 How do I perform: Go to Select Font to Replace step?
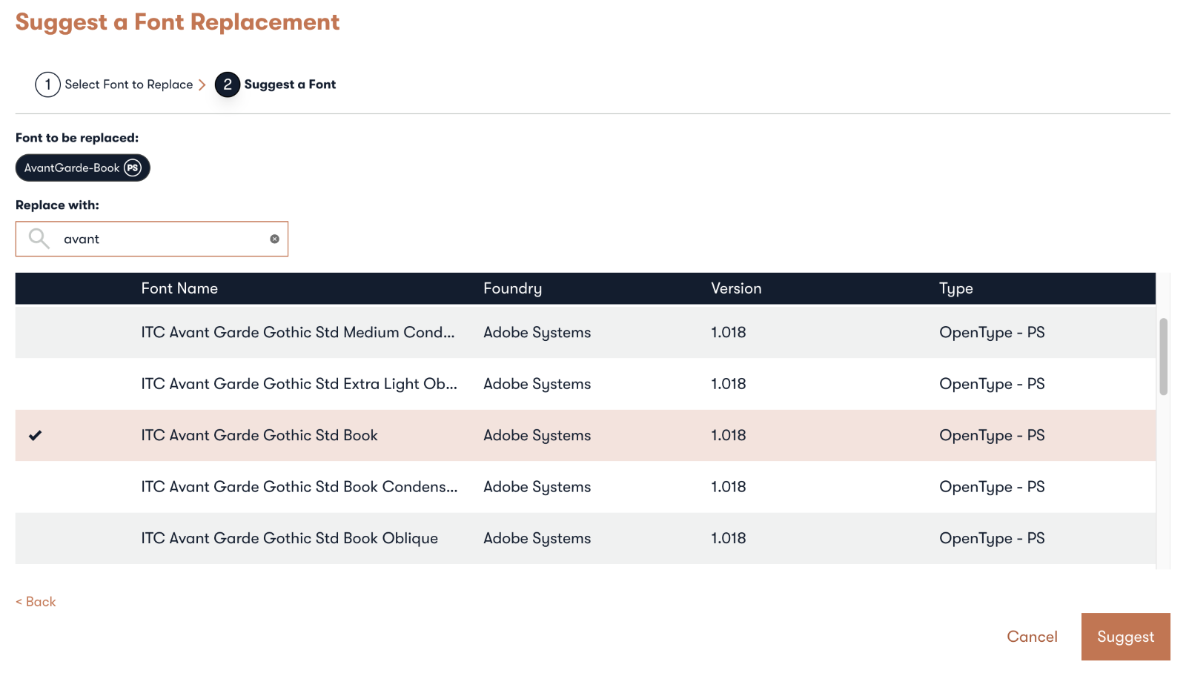pyautogui.click(x=128, y=84)
